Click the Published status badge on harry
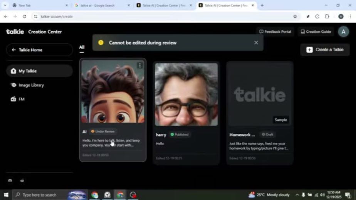The image size is (356, 200). [180, 135]
